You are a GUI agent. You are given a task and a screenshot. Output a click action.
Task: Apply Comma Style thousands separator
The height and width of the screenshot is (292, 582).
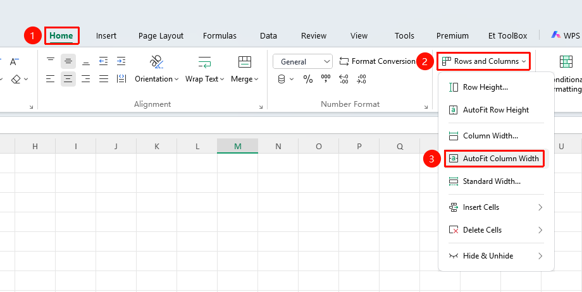[x=326, y=78]
